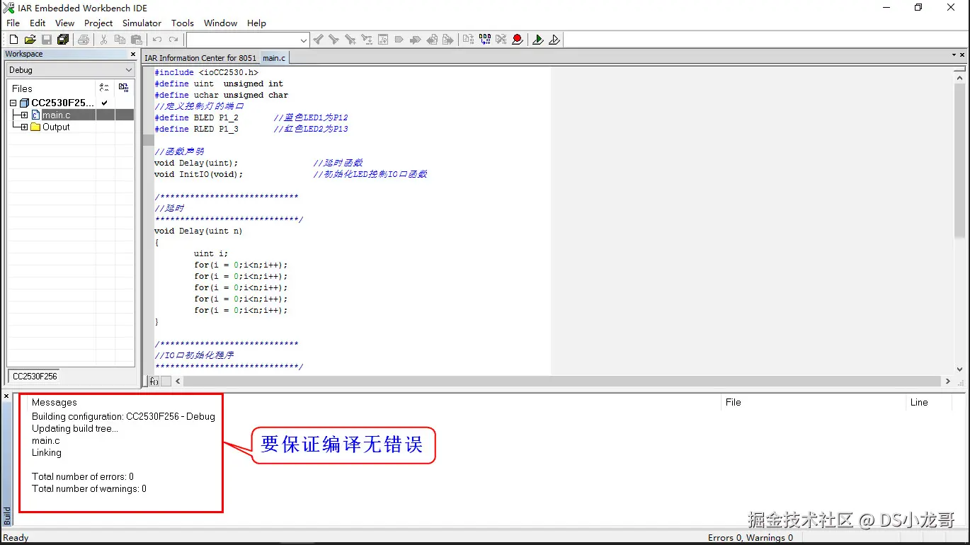Navigate forward using toolbar icon
The width and height of the screenshot is (970, 545).
448,40
